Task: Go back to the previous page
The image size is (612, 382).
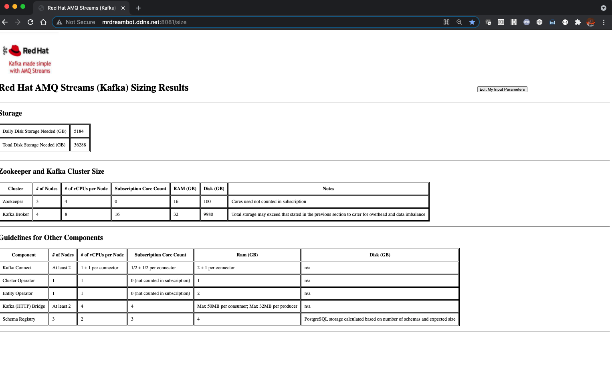Action: tap(5, 22)
